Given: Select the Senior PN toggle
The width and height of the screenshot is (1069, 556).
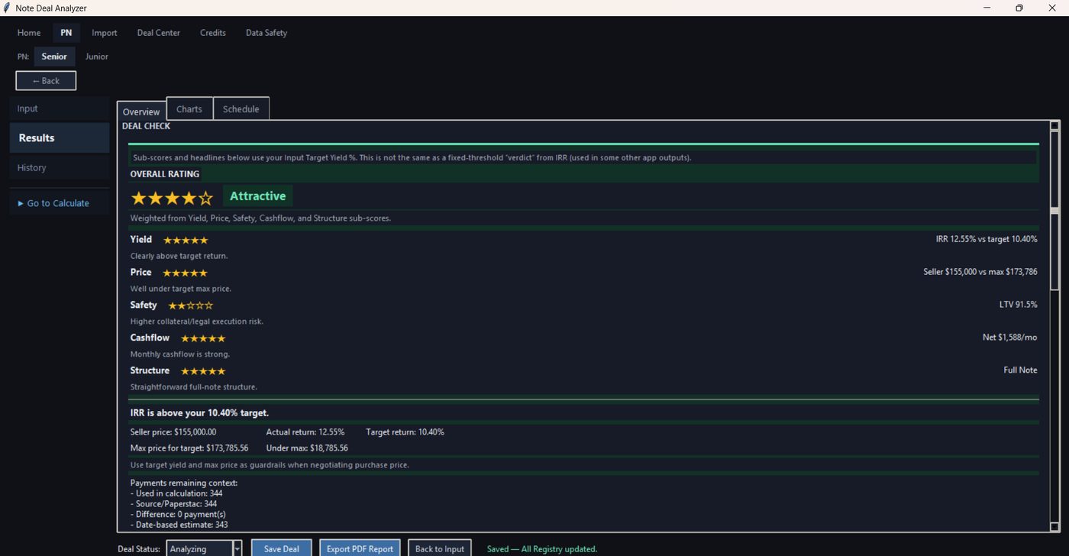Looking at the screenshot, I should [x=54, y=57].
